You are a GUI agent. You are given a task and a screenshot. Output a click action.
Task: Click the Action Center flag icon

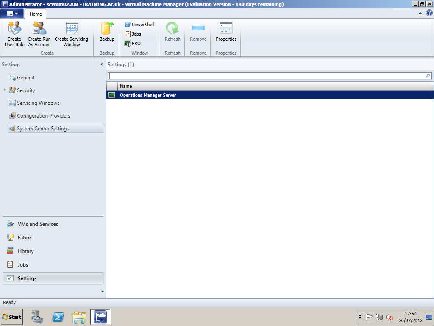point(369,317)
